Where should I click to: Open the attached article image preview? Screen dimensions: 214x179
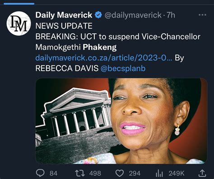(121, 121)
